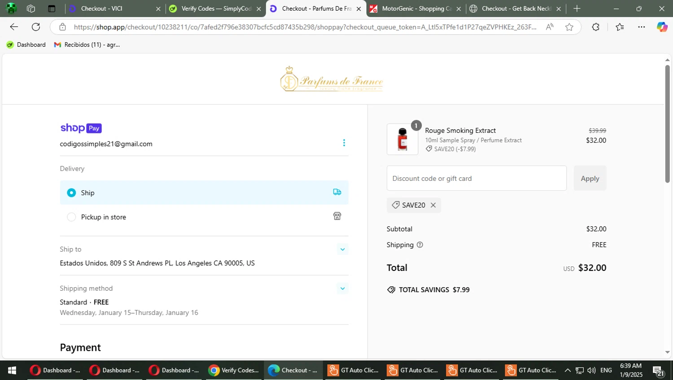Open the Workspaces icon in title bar
The height and width of the screenshot is (380, 673).
click(x=31, y=9)
